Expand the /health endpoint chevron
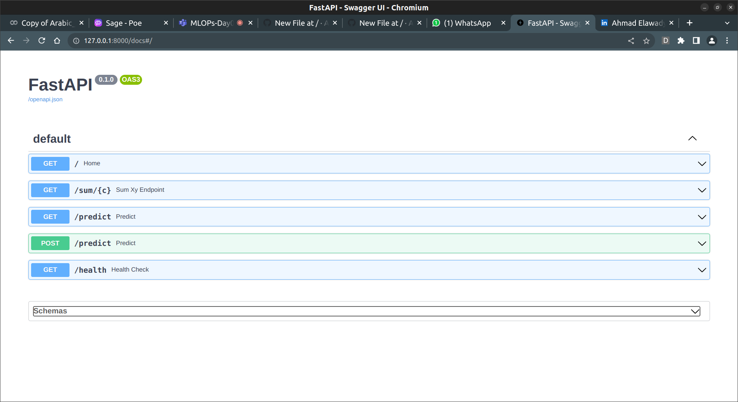Viewport: 738px width, 402px height. coord(702,270)
